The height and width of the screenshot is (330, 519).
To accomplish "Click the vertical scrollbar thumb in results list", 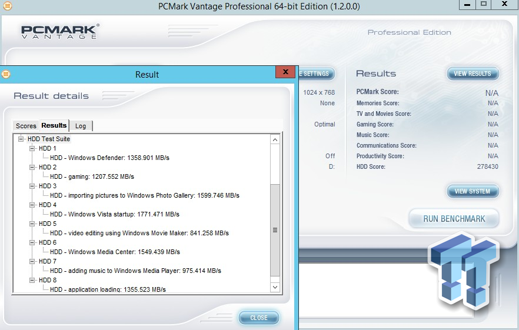I will click(275, 230).
